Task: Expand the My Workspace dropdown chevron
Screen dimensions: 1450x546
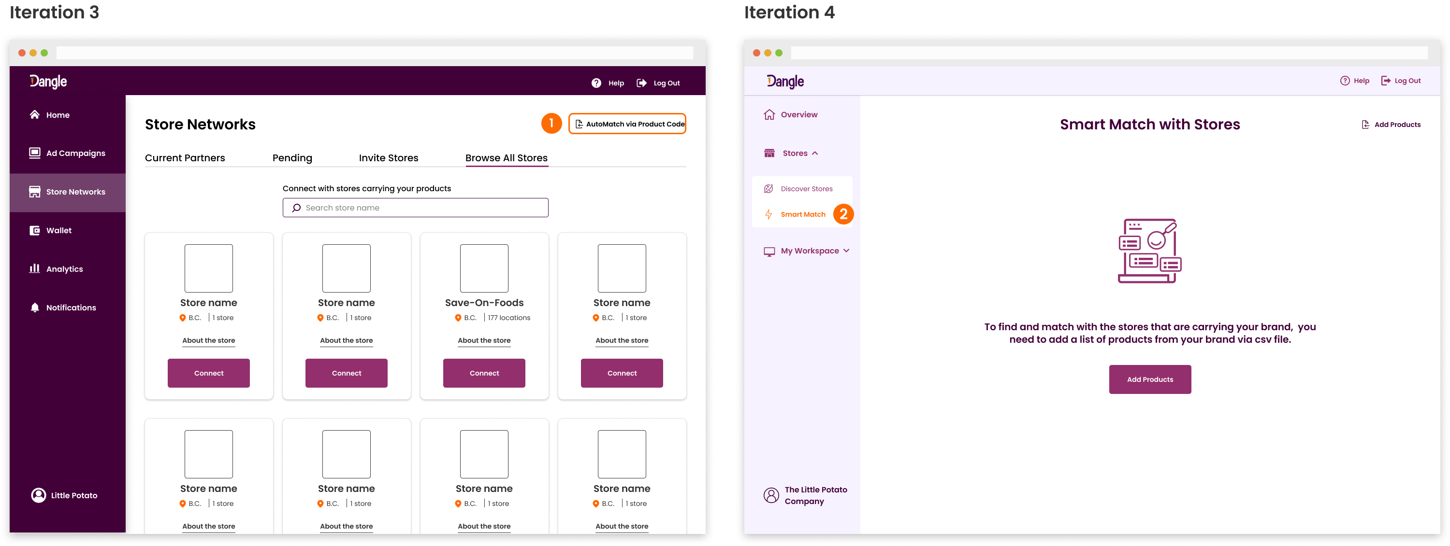Action: (846, 251)
